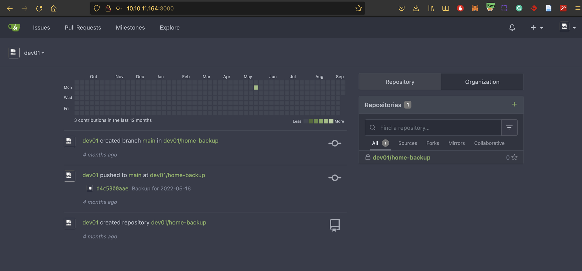Click the avatar beside the pushed to main entry

click(x=69, y=176)
